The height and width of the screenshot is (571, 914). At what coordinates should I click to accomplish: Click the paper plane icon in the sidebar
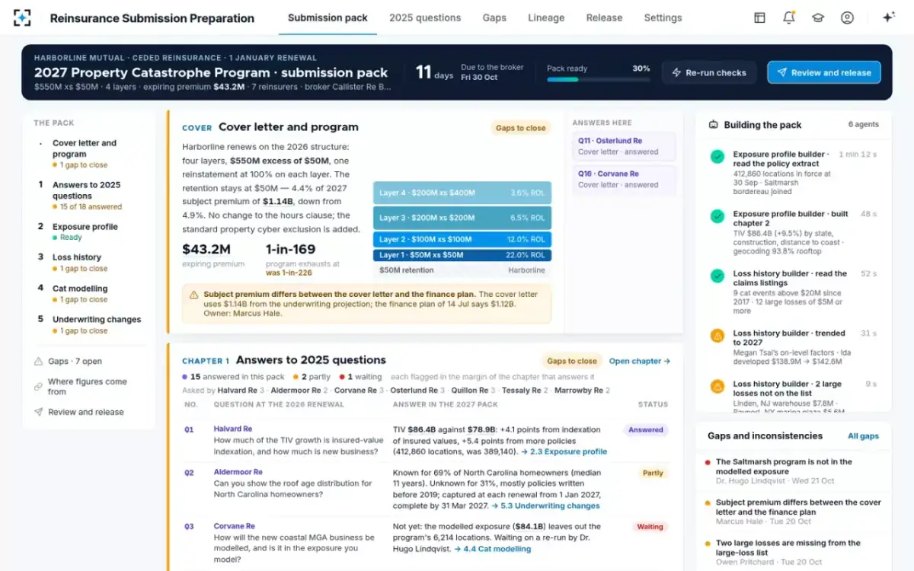[x=38, y=412]
